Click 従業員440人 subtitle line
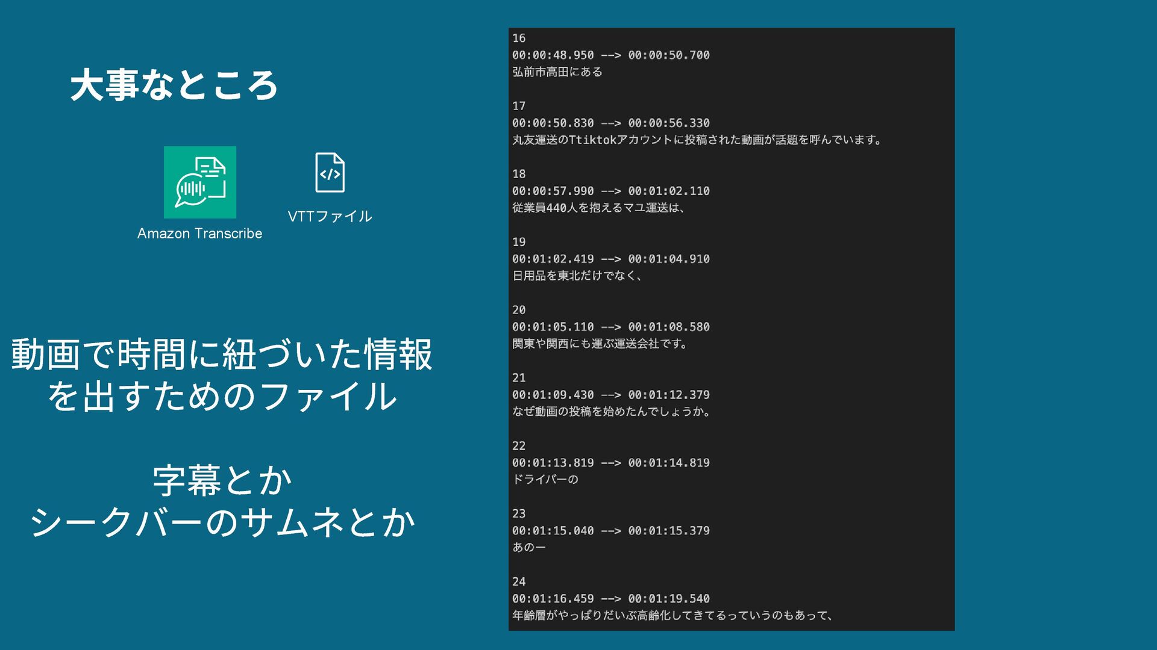This screenshot has width=1157, height=650. 598,208
